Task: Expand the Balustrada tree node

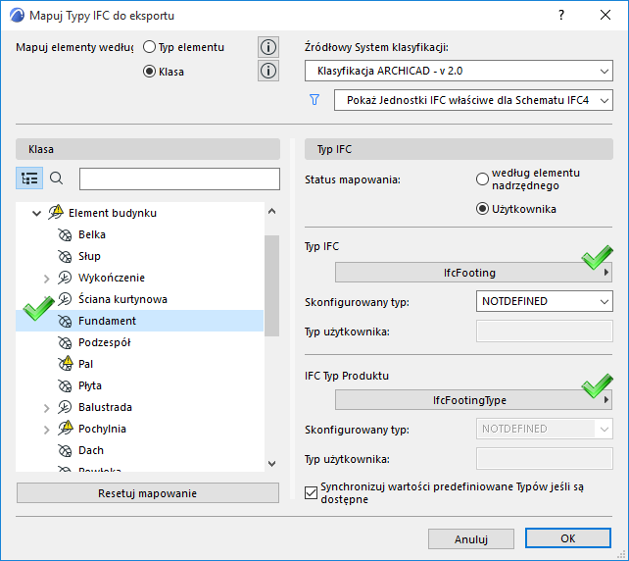Action: (46, 408)
